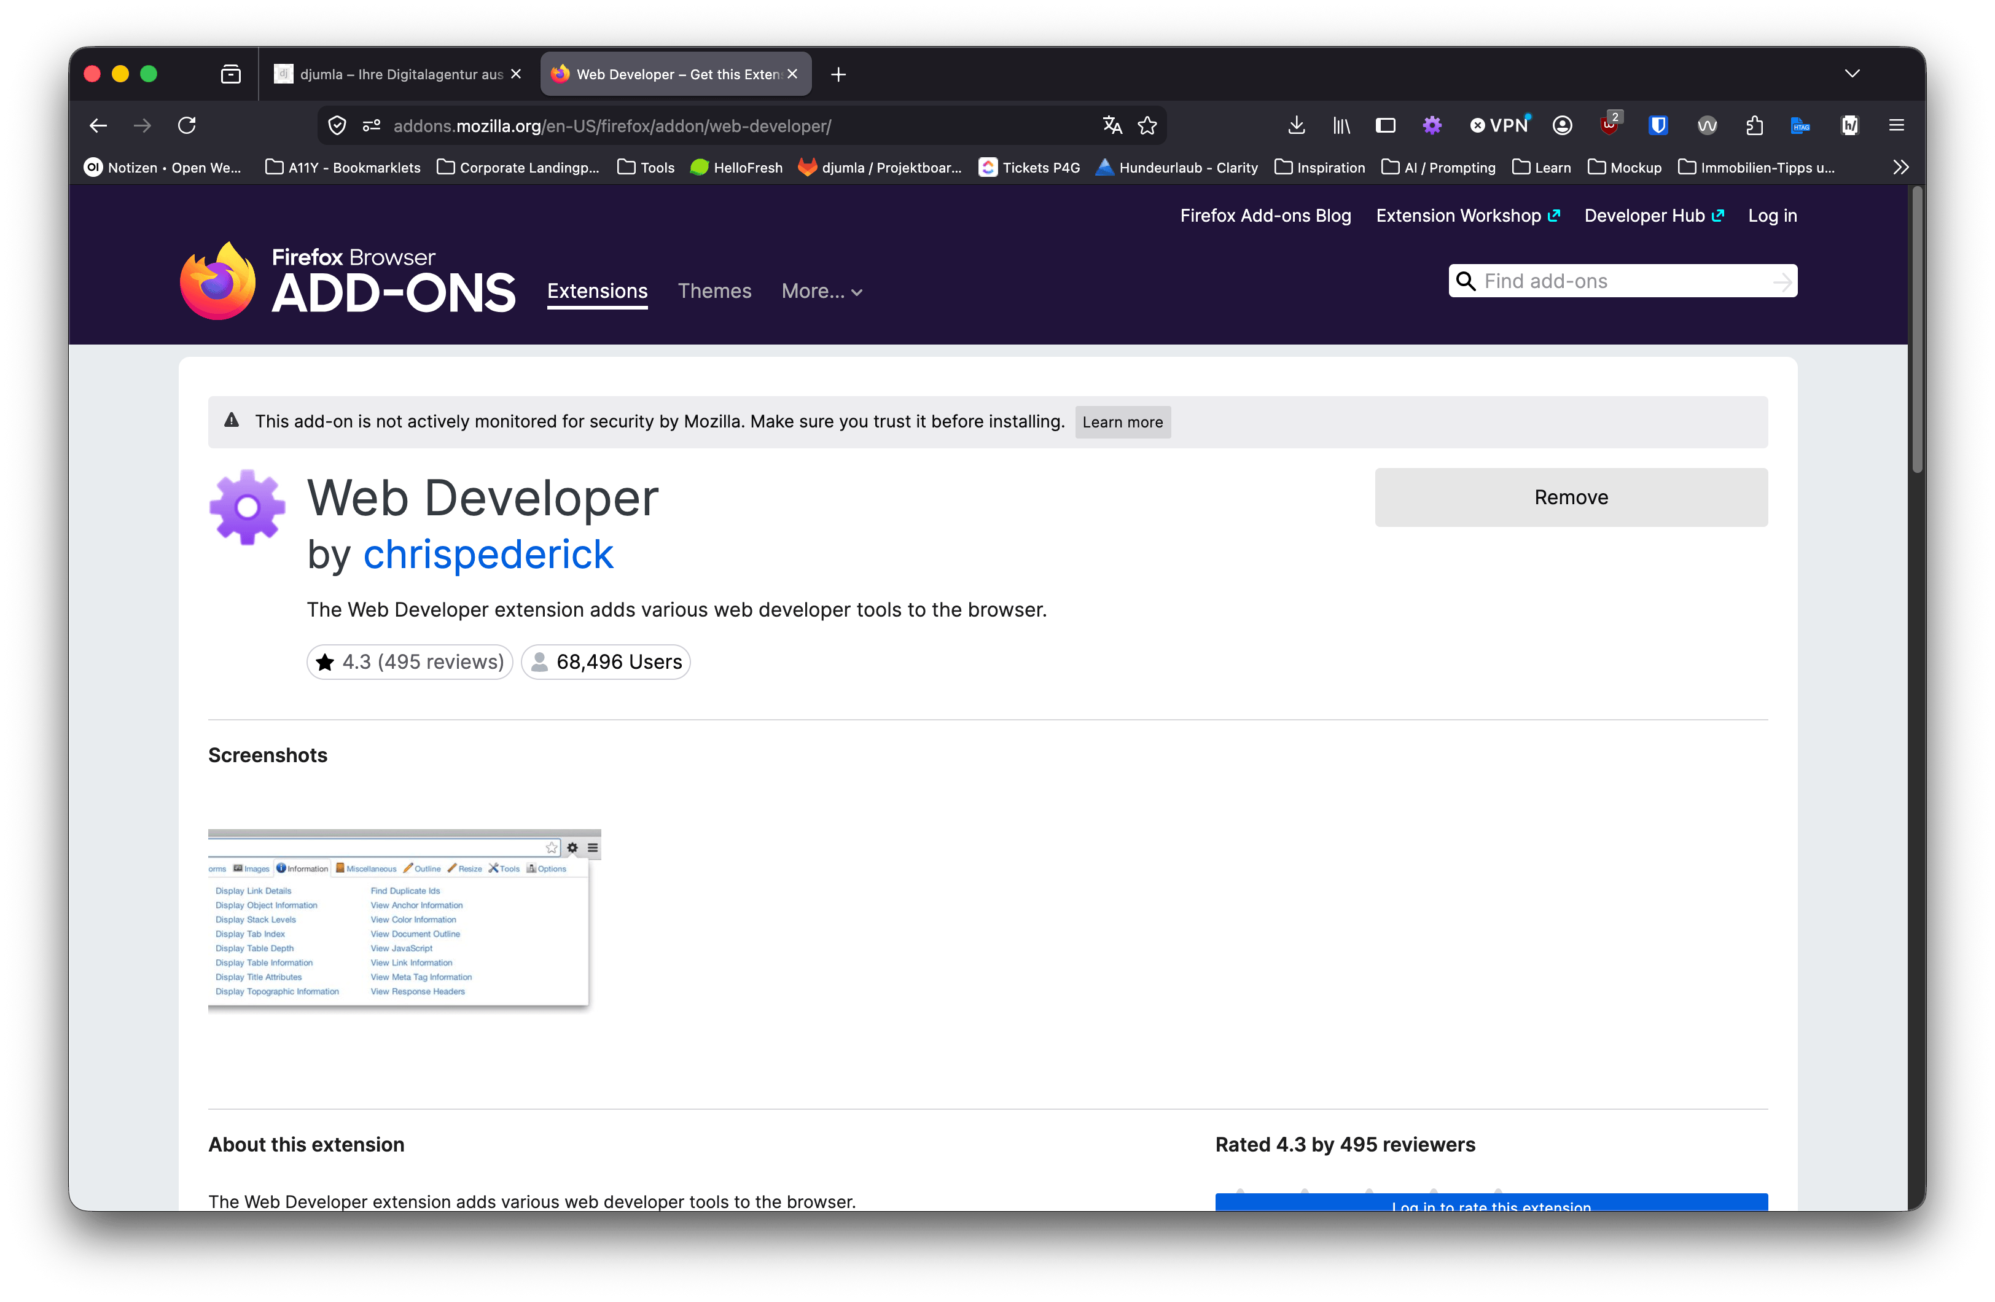Click the headingsMap extension icon
Viewport: 1995px width, 1302px height.
pyautogui.click(x=1849, y=126)
